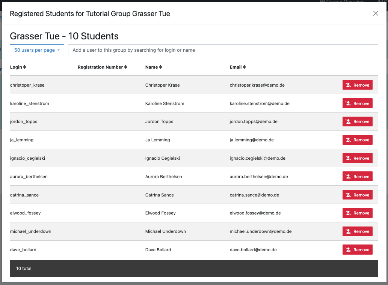
Task: Click the remove-user icon for Ignacio Cegielski
Action: 349,158
